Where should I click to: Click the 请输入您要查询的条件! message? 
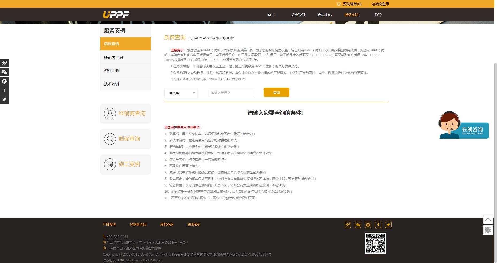tap(275, 113)
